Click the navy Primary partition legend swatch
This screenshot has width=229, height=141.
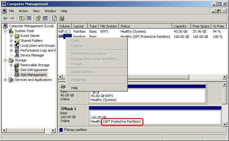(61, 130)
